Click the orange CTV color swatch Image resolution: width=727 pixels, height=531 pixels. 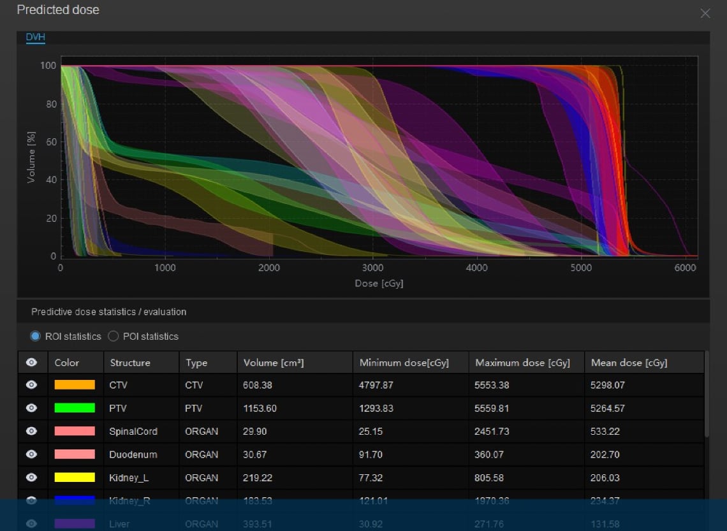click(x=75, y=384)
